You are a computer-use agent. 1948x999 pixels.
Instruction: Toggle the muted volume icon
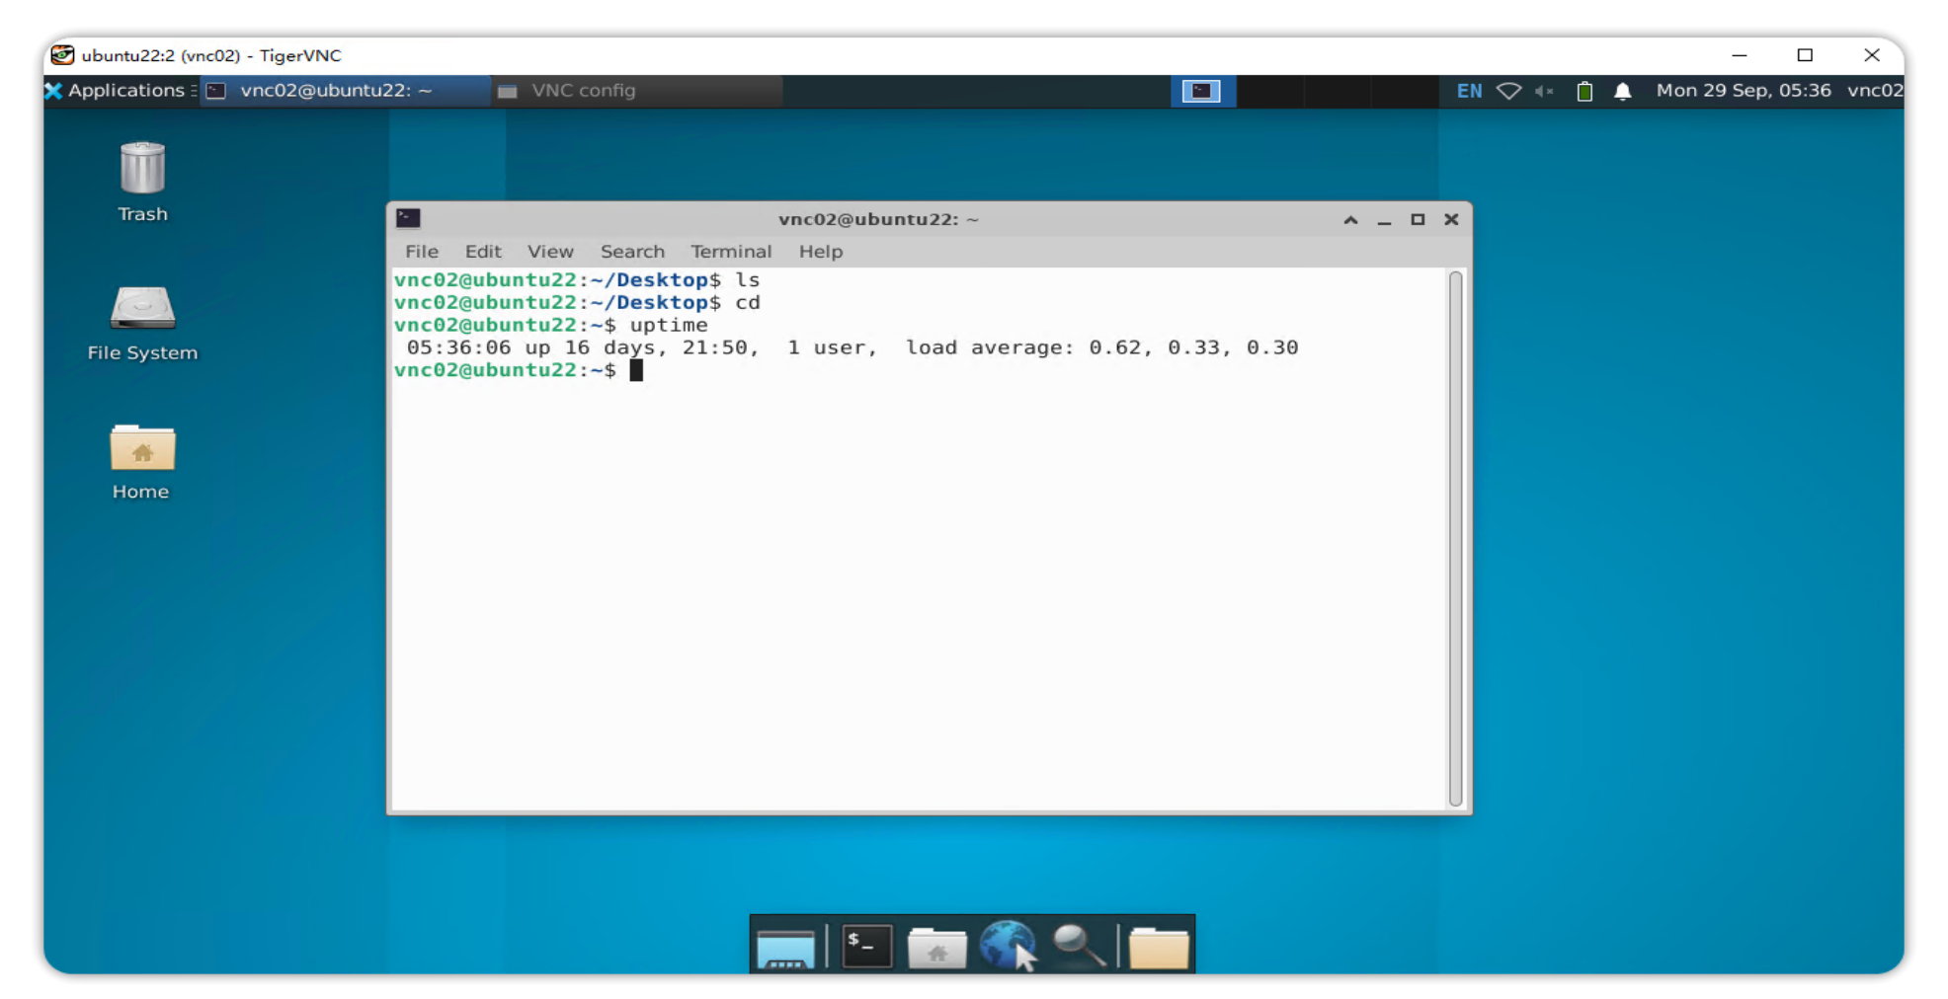1545,91
